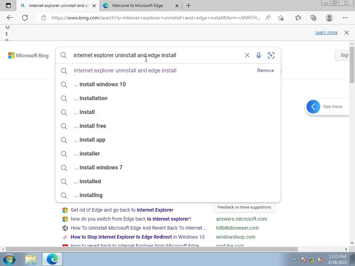Screen dimensions: 355x266
Task: Choose suggestion install windows 10
Action: pyautogui.click(x=168, y=85)
